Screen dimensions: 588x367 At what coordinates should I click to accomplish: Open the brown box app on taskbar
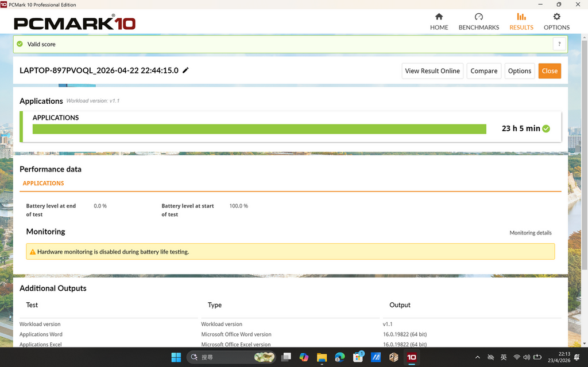(394, 357)
